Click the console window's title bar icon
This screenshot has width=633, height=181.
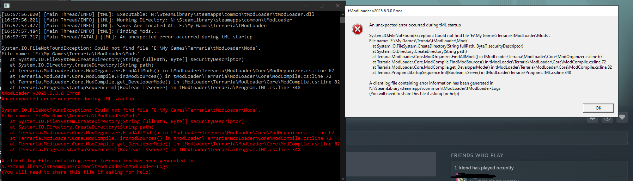7,6
